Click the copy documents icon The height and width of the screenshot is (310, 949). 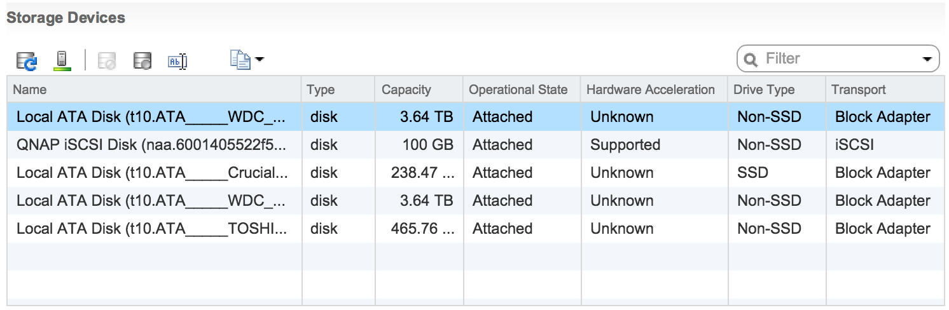240,60
